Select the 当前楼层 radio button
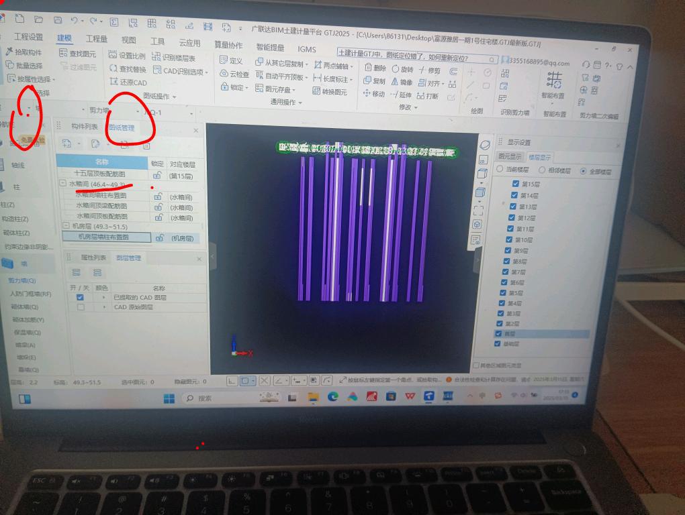The width and height of the screenshot is (685, 515). click(500, 169)
